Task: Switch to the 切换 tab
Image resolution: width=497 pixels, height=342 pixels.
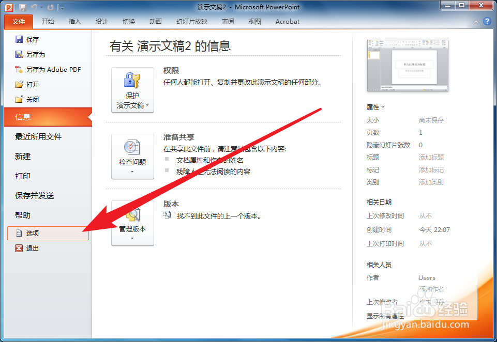Action: coord(129,22)
